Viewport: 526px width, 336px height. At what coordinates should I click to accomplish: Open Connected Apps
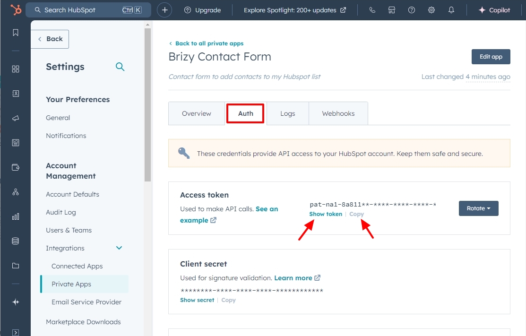pos(77,266)
